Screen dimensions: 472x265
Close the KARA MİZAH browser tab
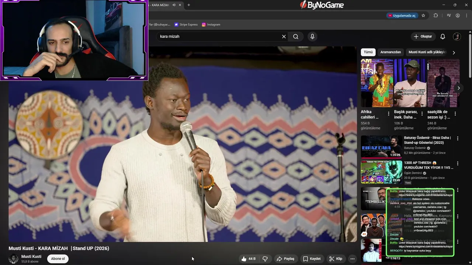click(180, 5)
